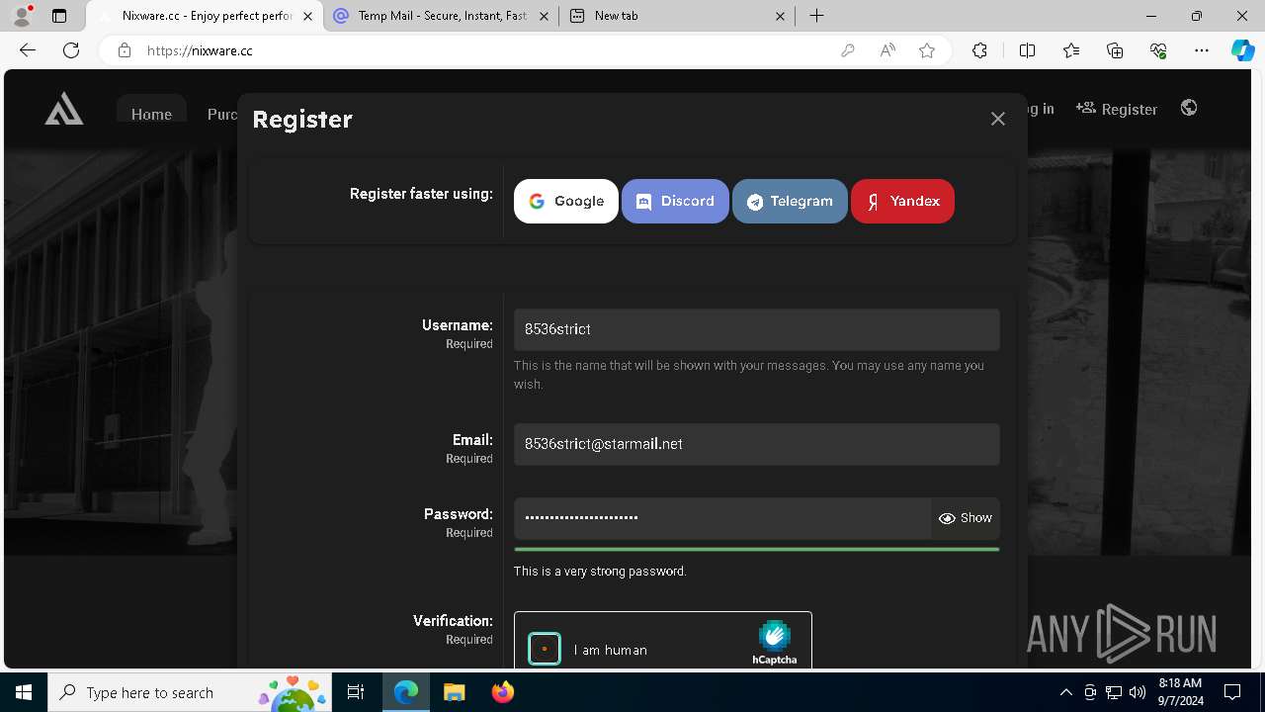The image size is (1265, 712).
Task: Register using the Discord button
Action: 675,201
